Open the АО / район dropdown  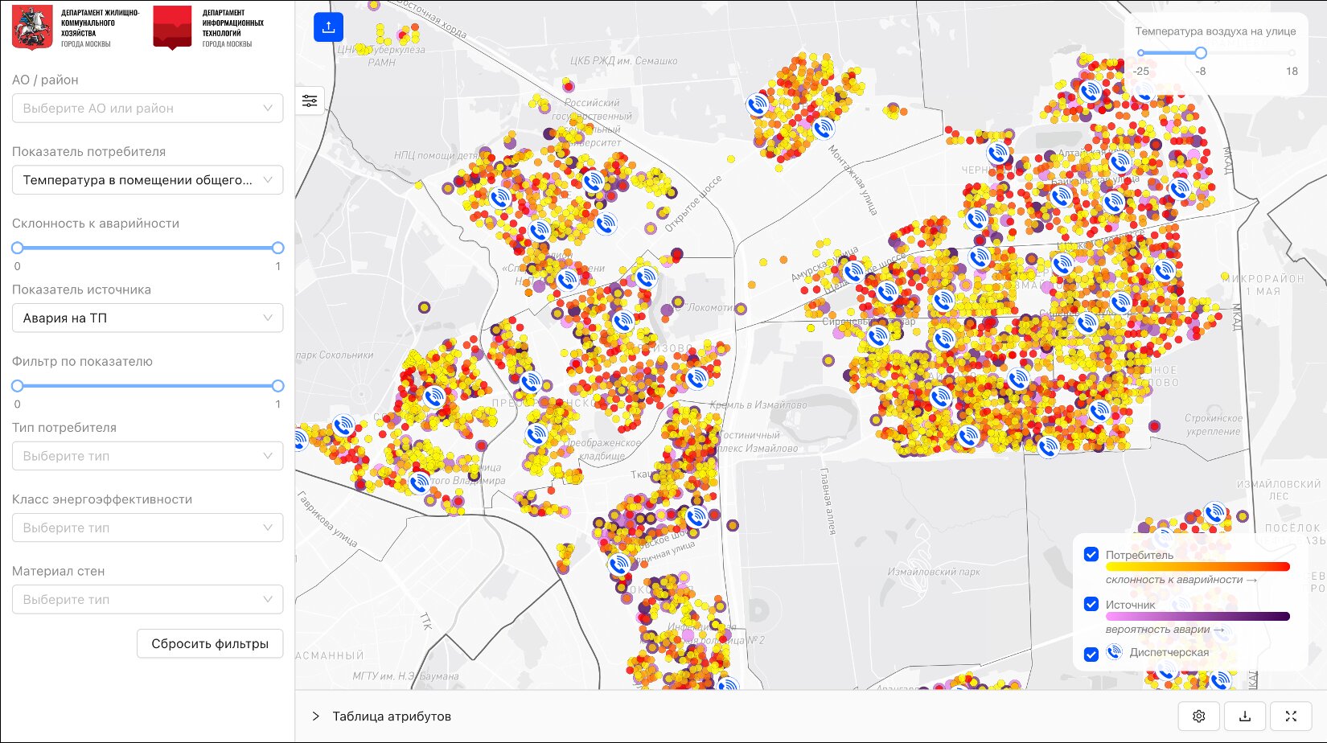tap(147, 109)
